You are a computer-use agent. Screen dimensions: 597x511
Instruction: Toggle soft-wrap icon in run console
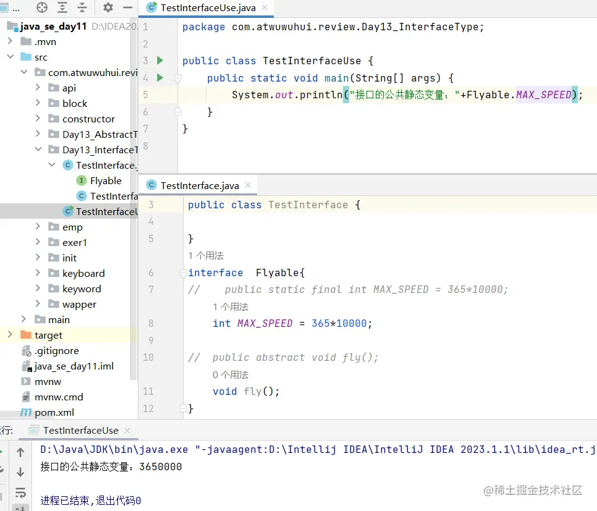(20, 492)
